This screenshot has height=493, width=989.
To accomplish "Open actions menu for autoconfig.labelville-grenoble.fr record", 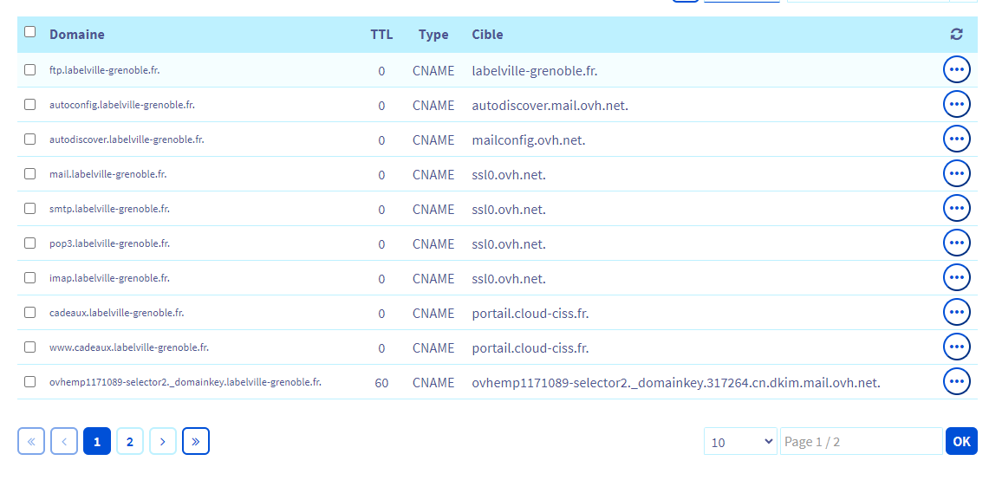I will click(x=956, y=104).
